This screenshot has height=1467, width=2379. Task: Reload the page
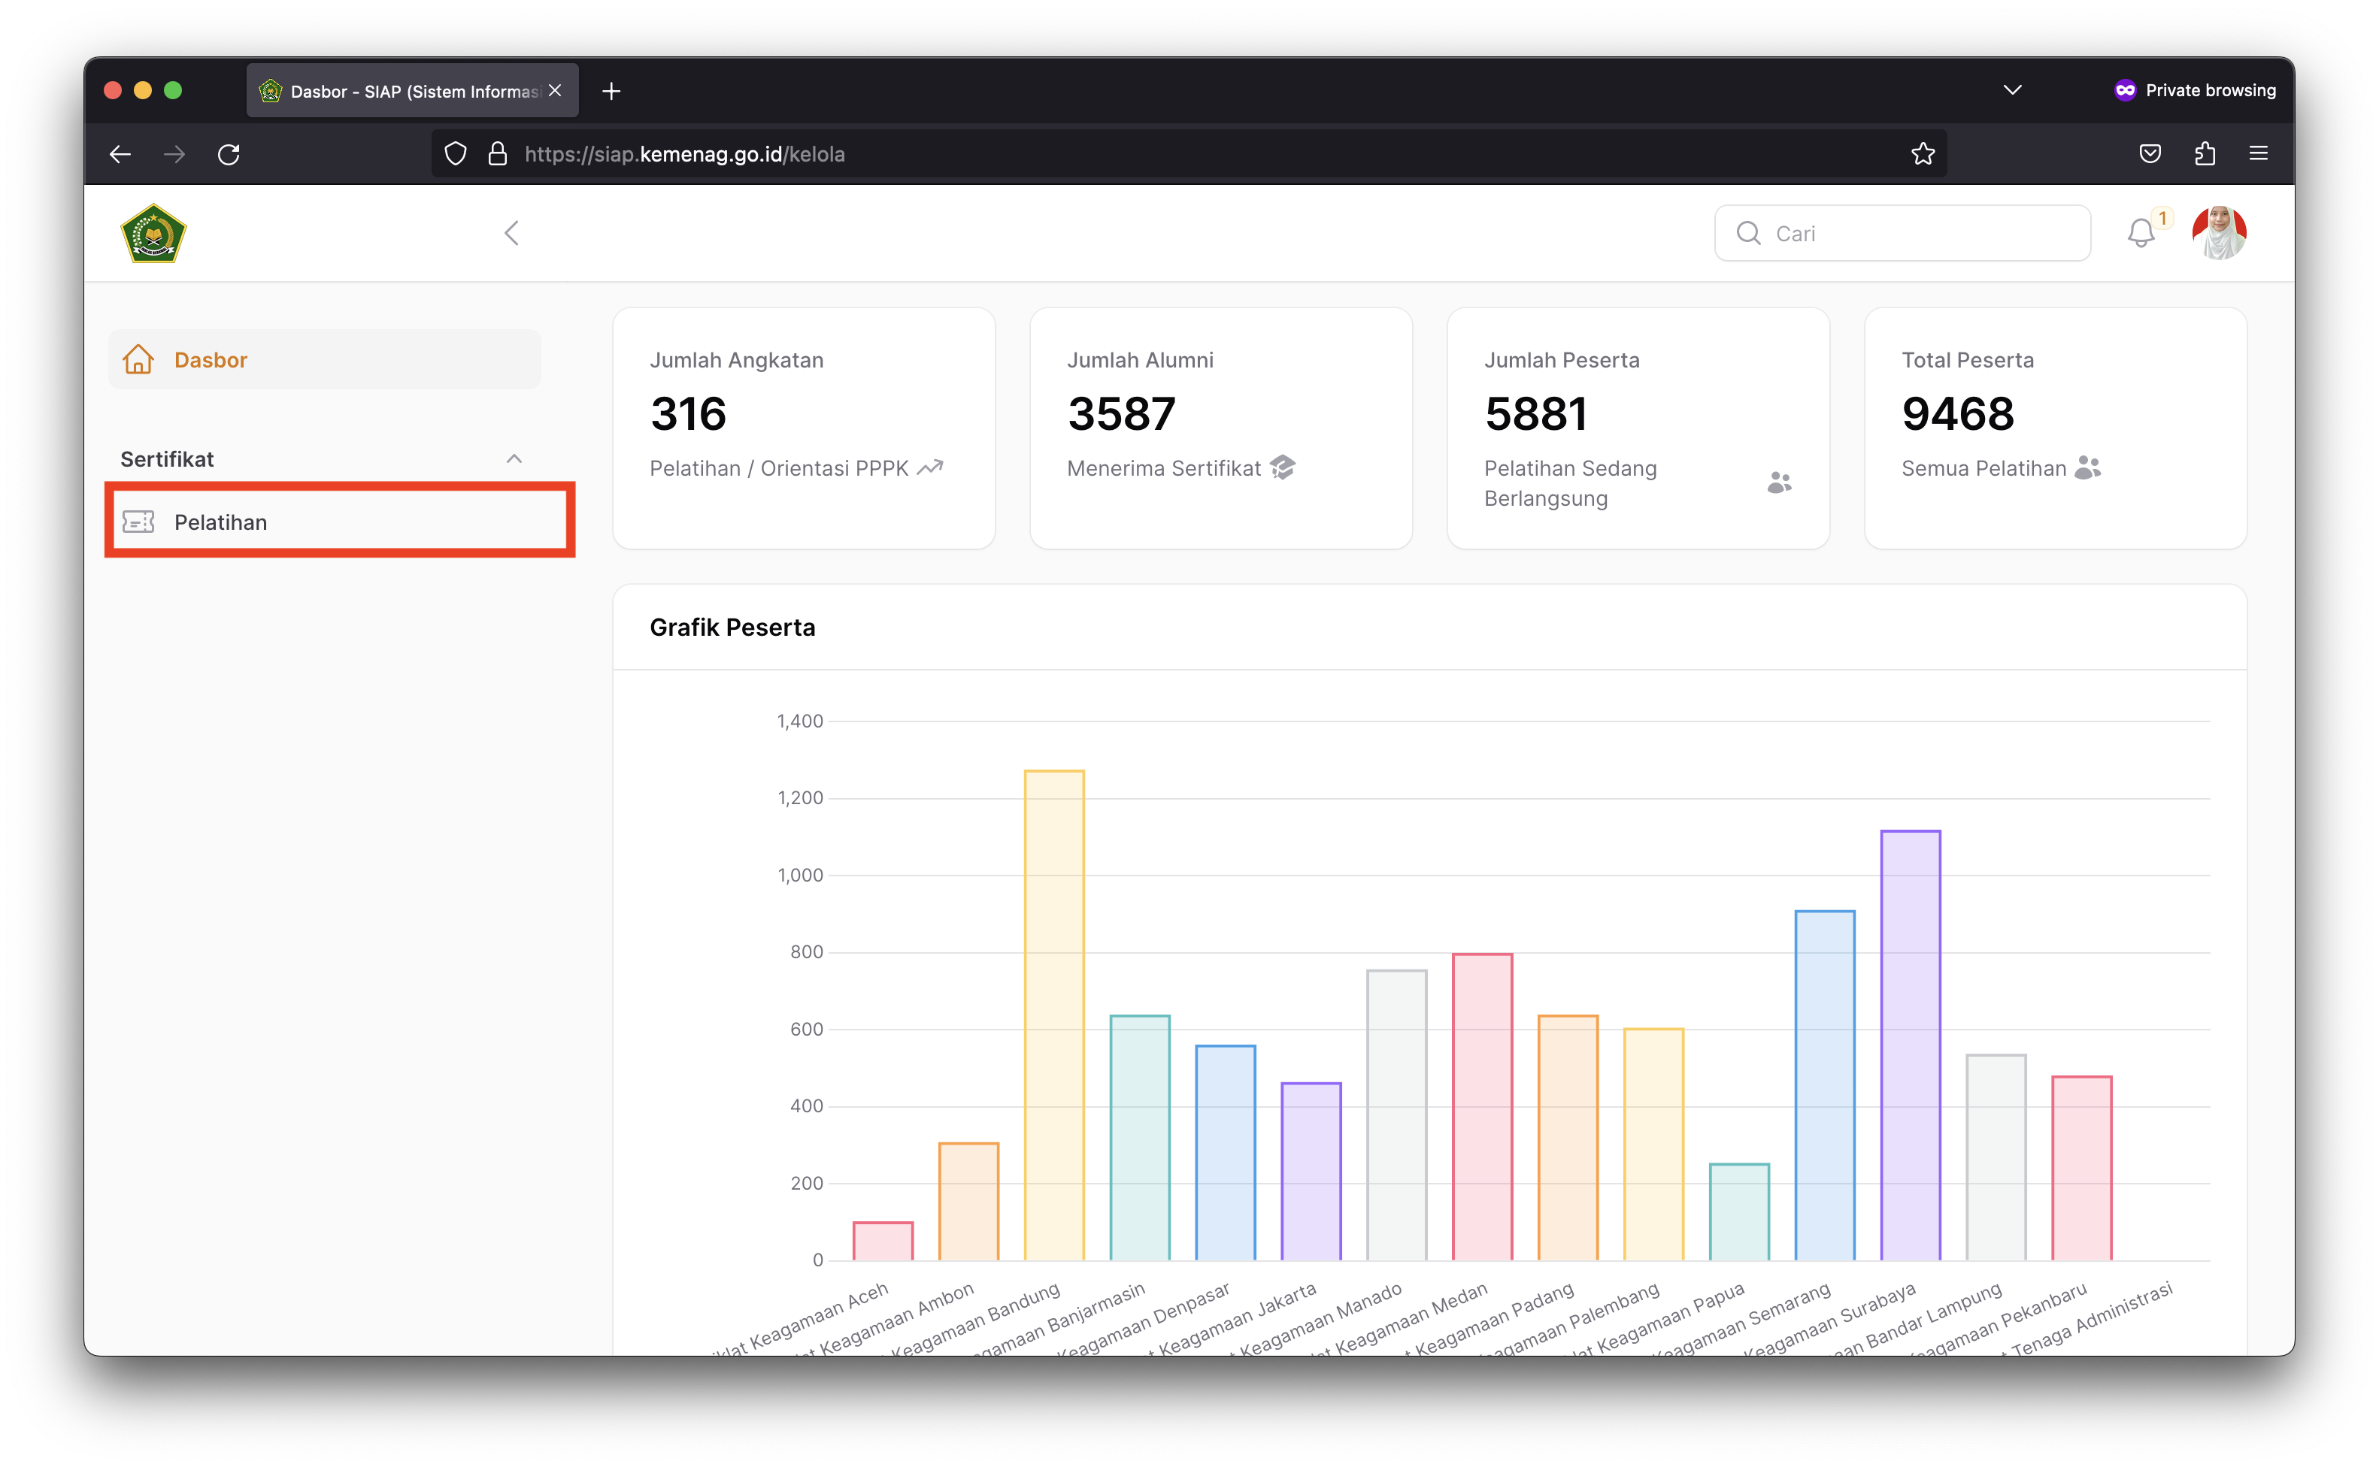point(229,153)
